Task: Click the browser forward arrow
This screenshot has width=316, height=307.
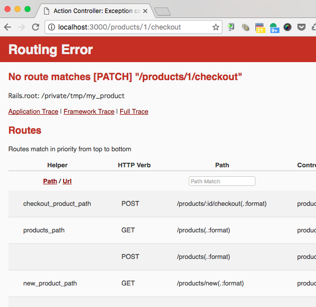Action: tap(22, 27)
